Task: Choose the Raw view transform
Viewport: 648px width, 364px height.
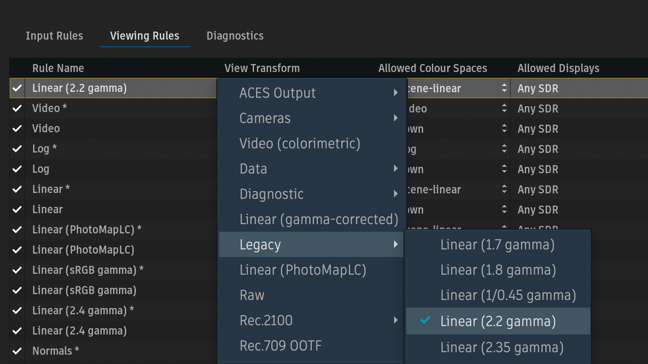Action: [x=252, y=295]
